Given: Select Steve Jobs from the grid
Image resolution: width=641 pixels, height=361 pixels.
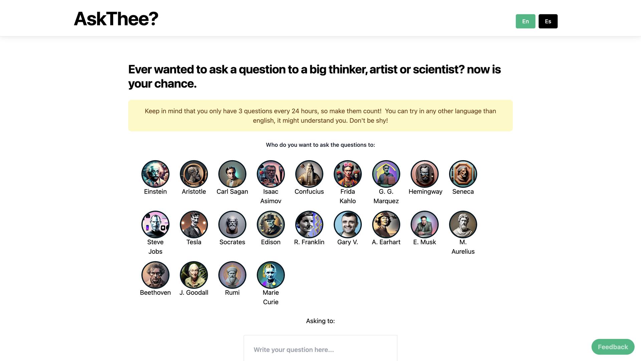Looking at the screenshot, I should [x=155, y=224].
